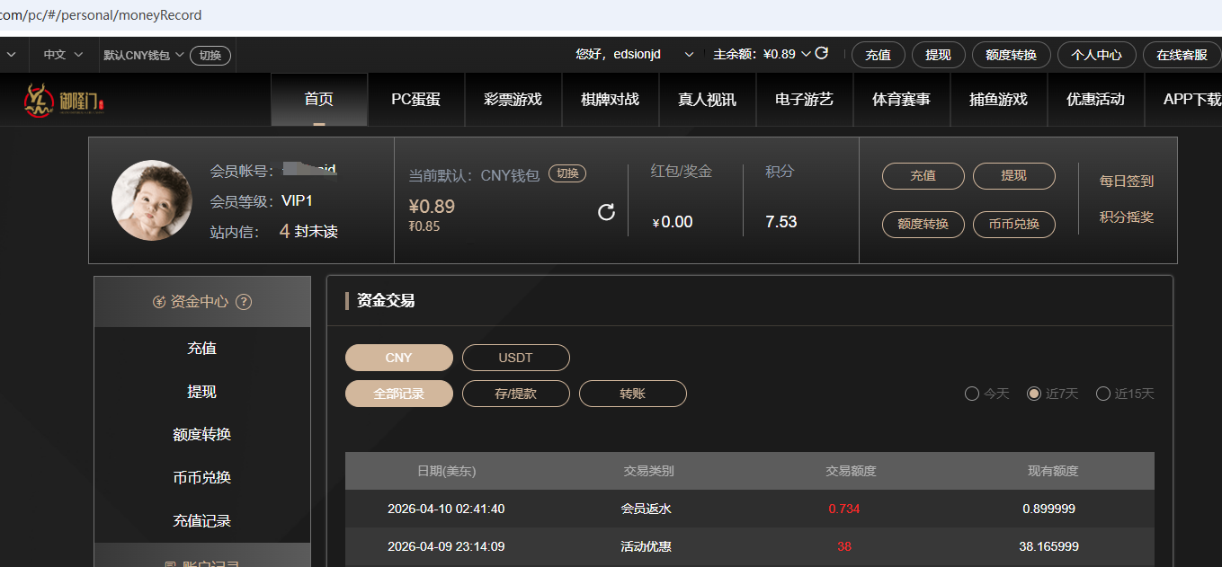This screenshot has width=1222, height=567.
Task: Select the 近15天 radio button
Action: [x=1103, y=394]
